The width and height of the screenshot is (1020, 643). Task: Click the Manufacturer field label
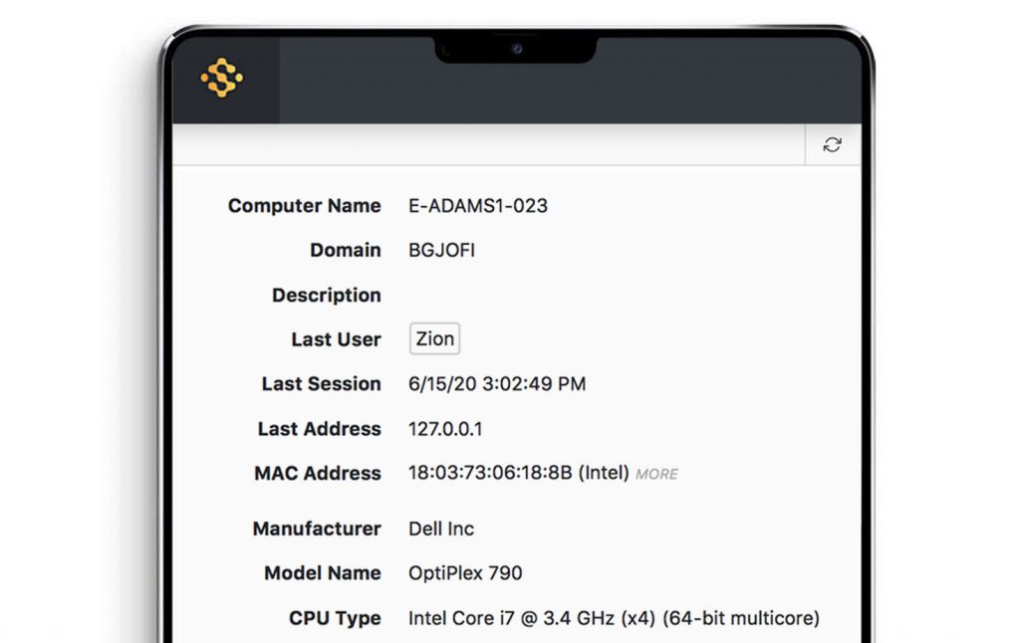[317, 529]
